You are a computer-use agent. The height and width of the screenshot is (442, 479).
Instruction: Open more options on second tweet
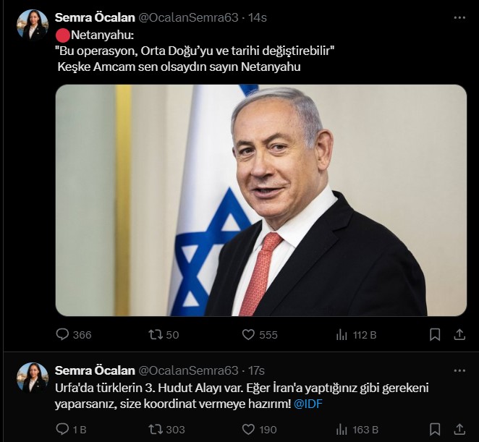459,370
